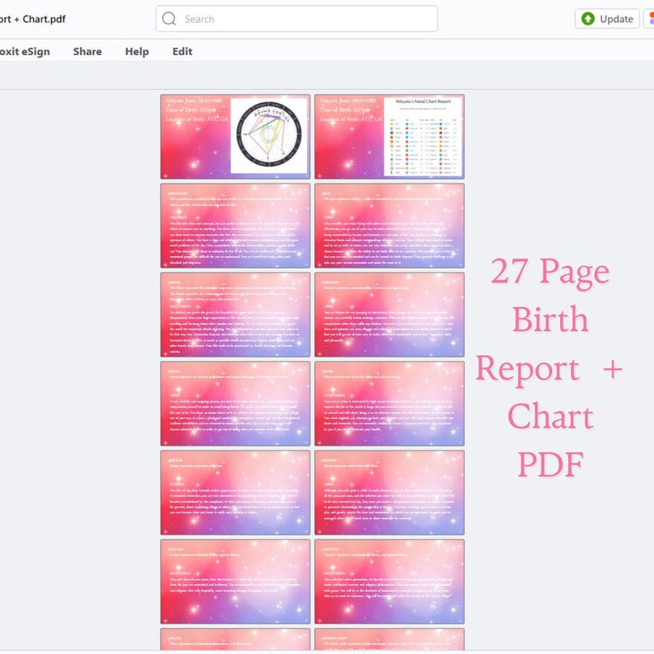
Task: Click the magnifier icon in search box
Action: 169,19
